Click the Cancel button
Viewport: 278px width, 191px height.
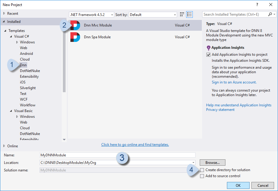[x=263, y=185]
